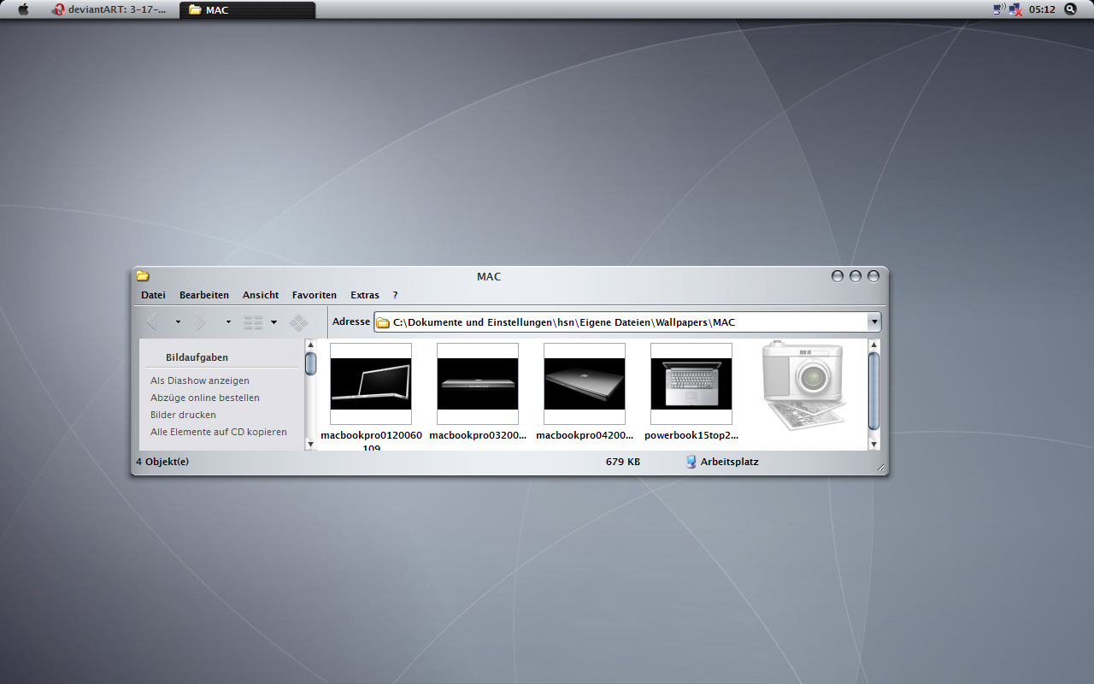Screen dimensions: 1094x684
Task: Open the Spotlight search magnifier icon
Action: pyautogui.click(x=1070, y=9)
